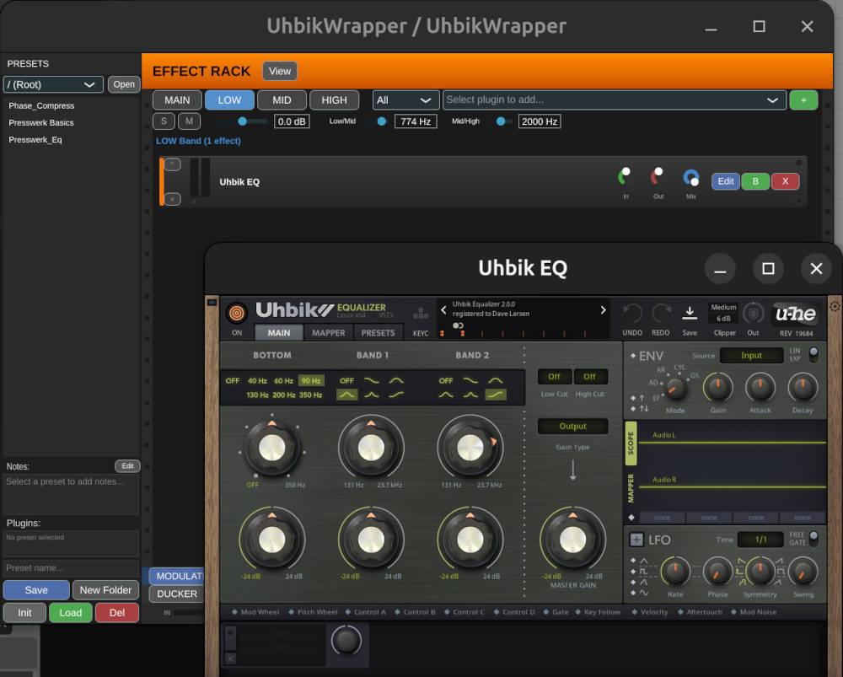This screenshot has width=843, height=677.
Task: Toggle the orange ON power icon
Action: pos(236,311)
